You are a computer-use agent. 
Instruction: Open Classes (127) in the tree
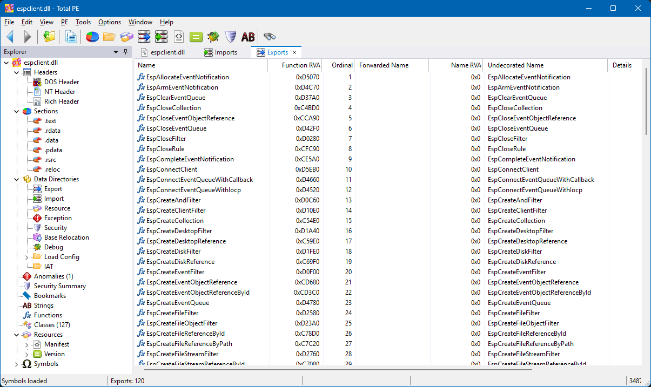point(52,325)
